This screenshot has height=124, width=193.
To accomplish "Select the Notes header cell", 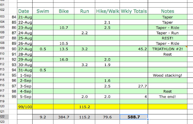I will point(168,11).
